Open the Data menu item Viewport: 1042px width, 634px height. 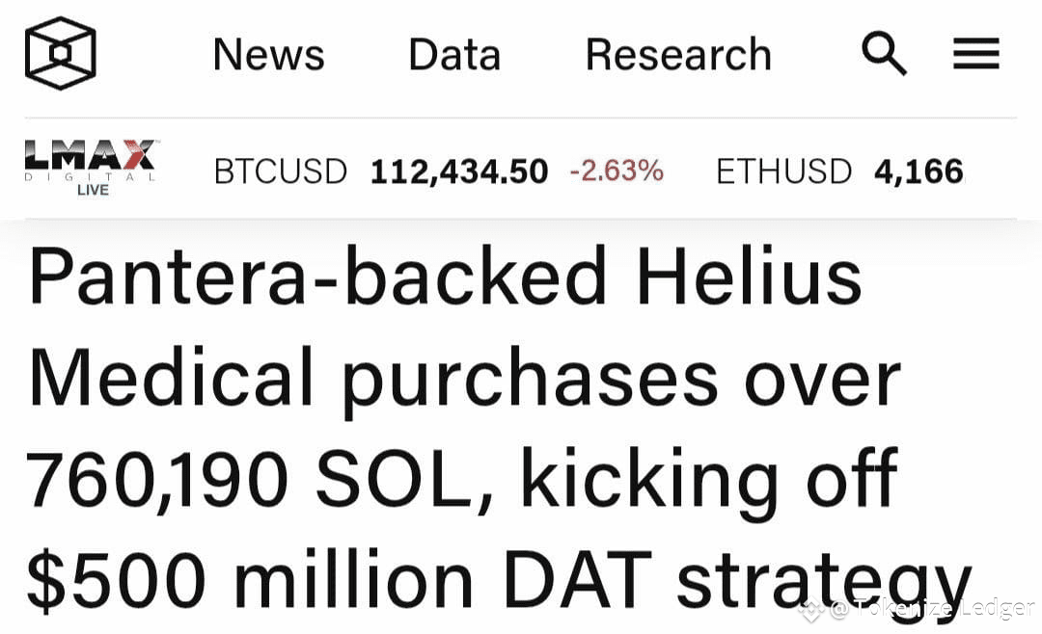454,54
